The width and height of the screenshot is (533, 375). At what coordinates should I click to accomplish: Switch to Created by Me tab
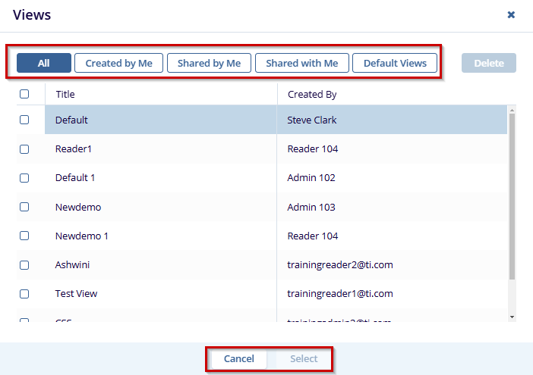coord(118,64)
